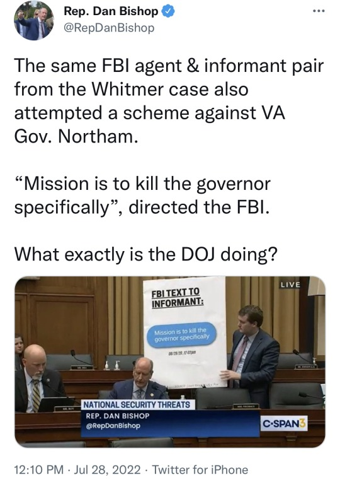This screenshot has width=340, height=487.
Task: Click the FBI TEXT TO INFORMANT poster
Action: tap(184, 332)
